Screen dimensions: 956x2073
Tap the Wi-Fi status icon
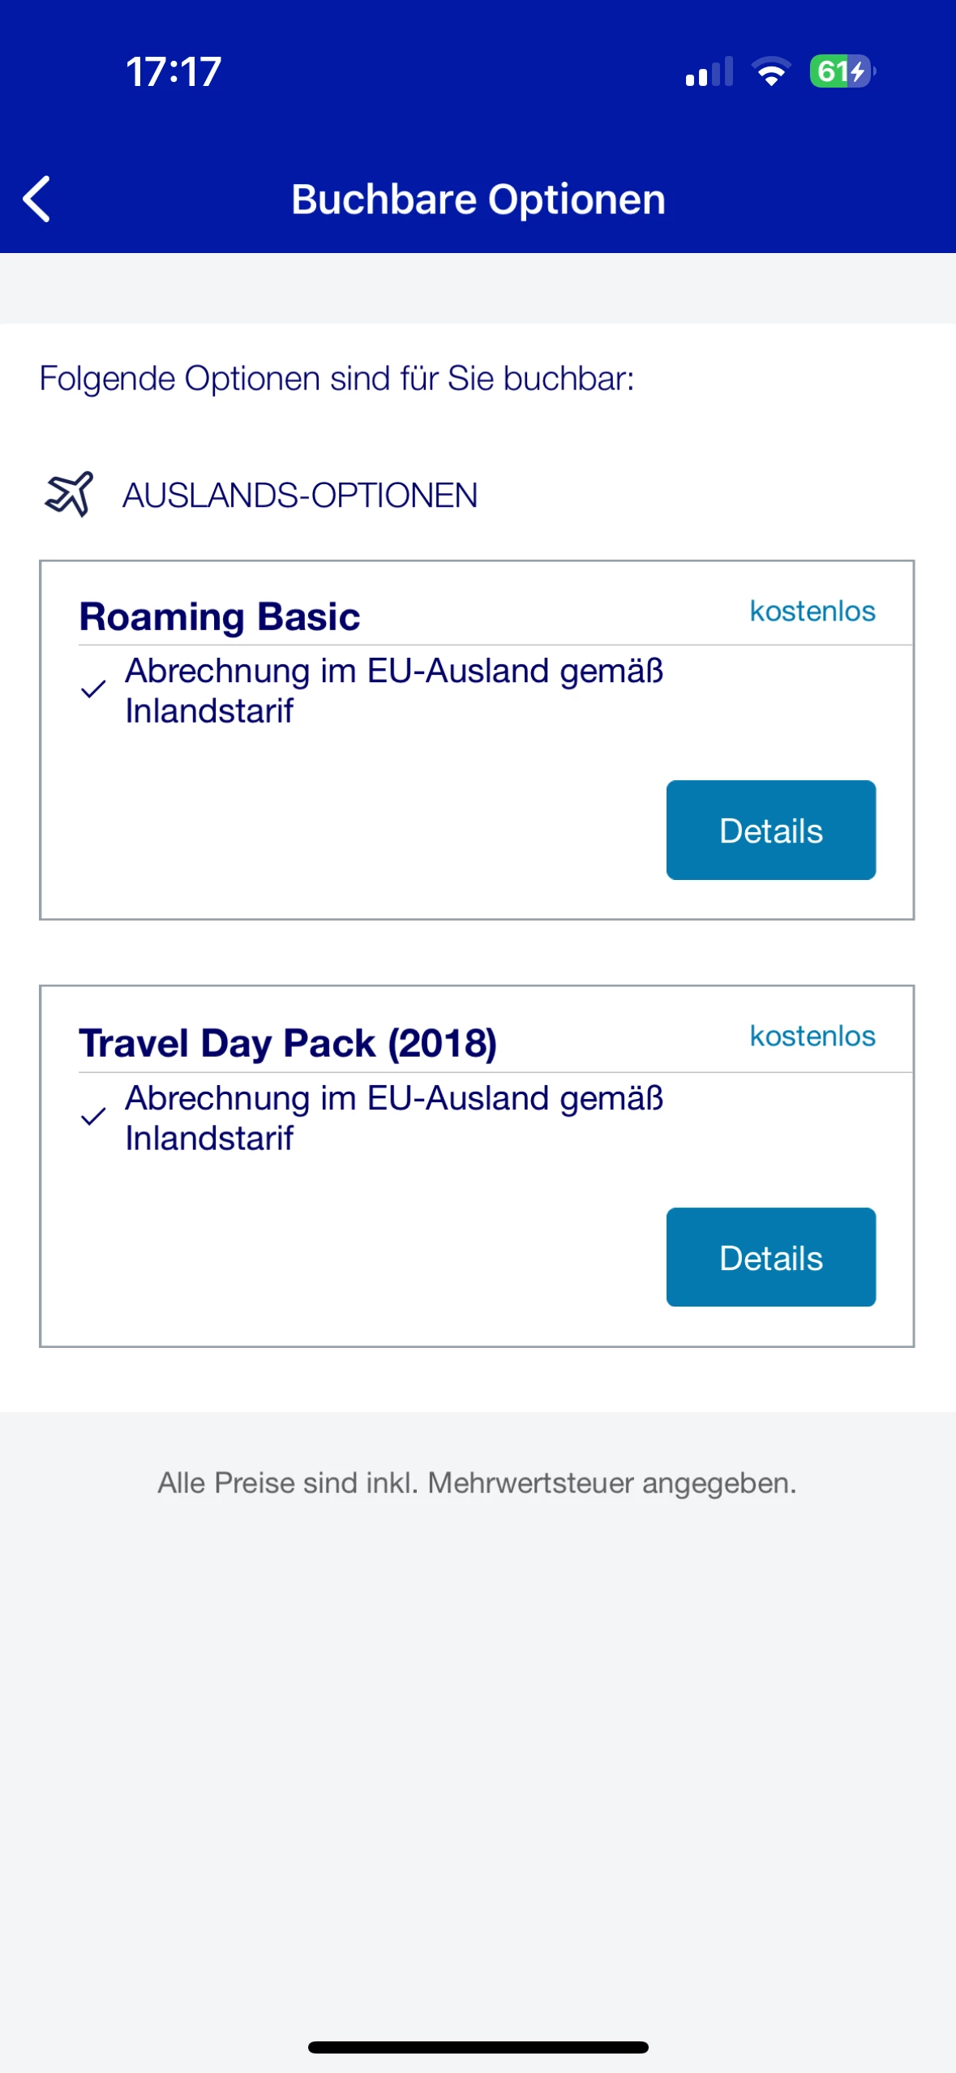[x=771, y=71]
